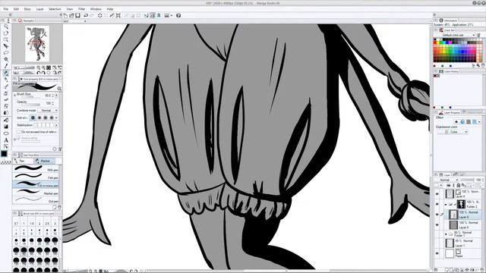
Task: Click the layer opacity value field
Action: [478, 180]
